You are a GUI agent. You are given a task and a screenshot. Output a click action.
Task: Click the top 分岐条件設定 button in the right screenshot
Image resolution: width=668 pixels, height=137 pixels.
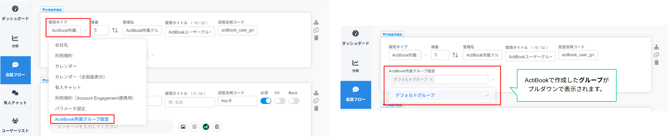393,34
